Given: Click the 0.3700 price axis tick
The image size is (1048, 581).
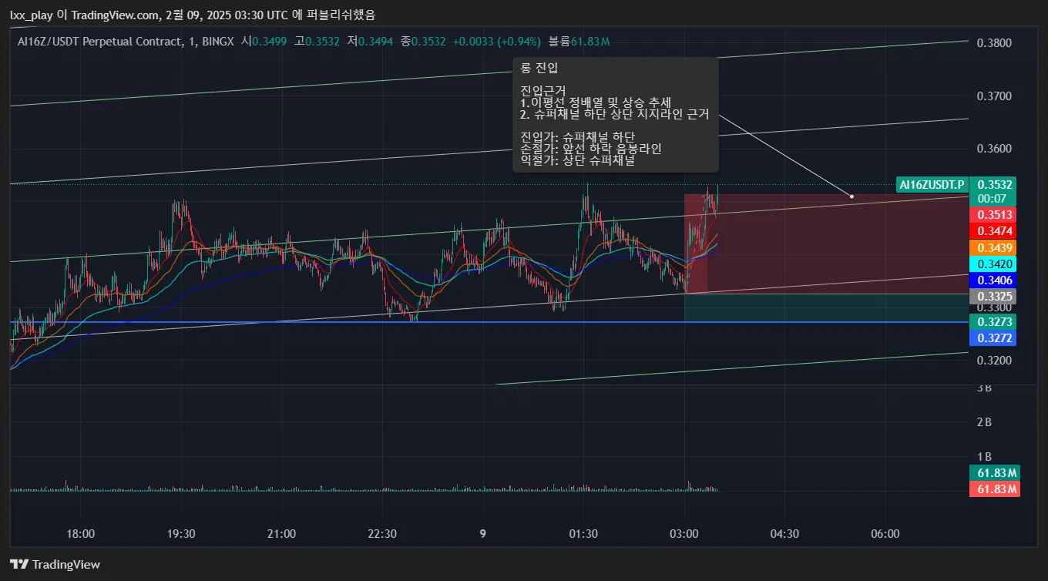Looking at the screenshot, I should [x=993, y=96].
